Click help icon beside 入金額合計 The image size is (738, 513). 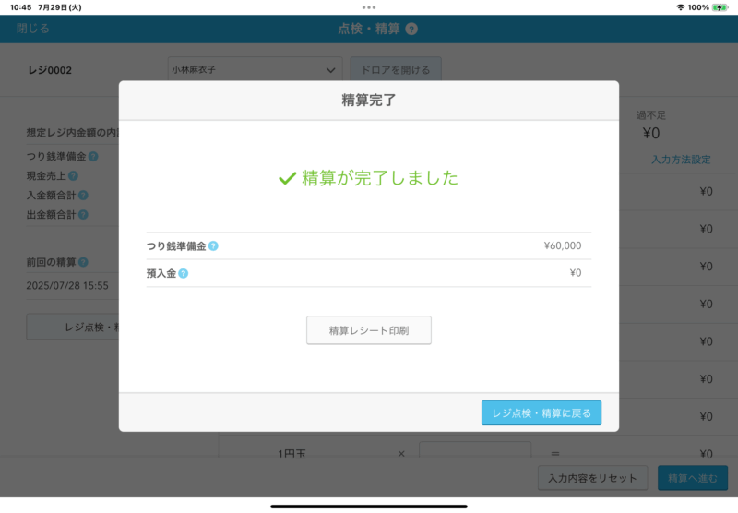click(83, 196)
